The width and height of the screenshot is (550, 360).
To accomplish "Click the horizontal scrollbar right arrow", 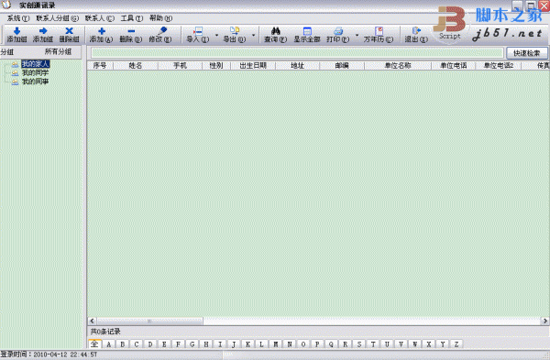I will [544, 321].
